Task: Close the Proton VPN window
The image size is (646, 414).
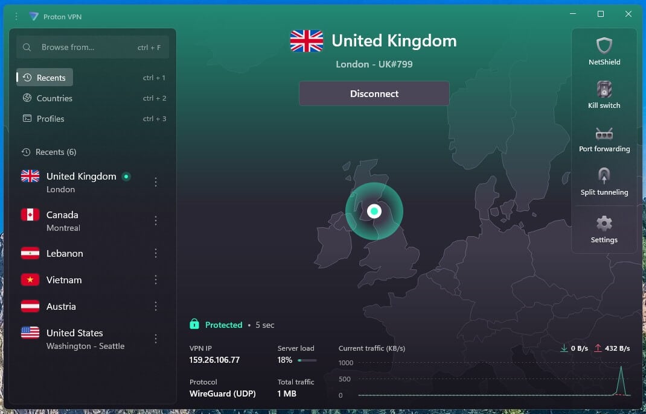Action: coord(628,14)
